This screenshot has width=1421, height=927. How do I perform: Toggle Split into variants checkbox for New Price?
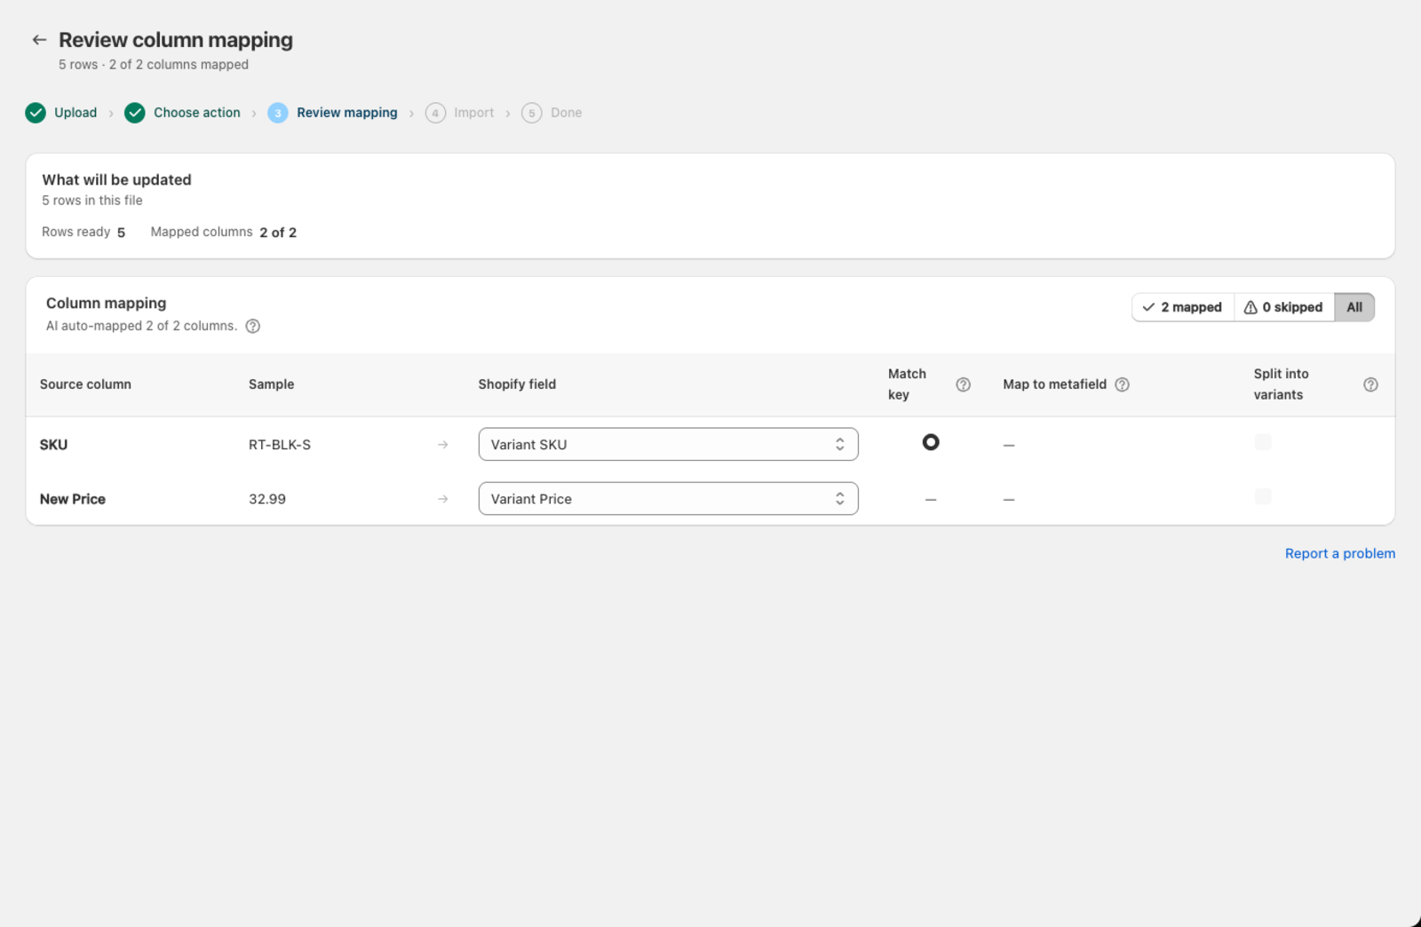pyautogui.click(x=1263, y=496)
